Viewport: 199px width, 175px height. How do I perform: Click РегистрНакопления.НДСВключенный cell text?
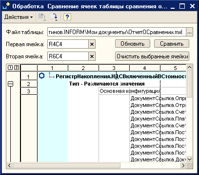click(x=120, y=76)
